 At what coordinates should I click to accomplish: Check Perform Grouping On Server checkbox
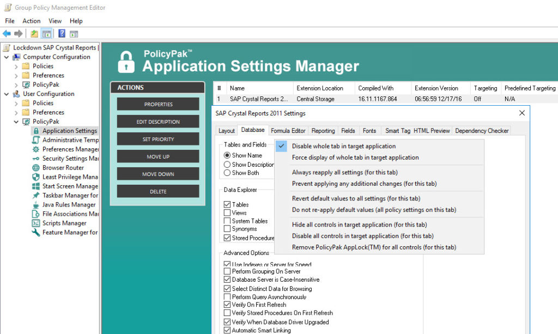pyautogui.click(x=227, y=271)
